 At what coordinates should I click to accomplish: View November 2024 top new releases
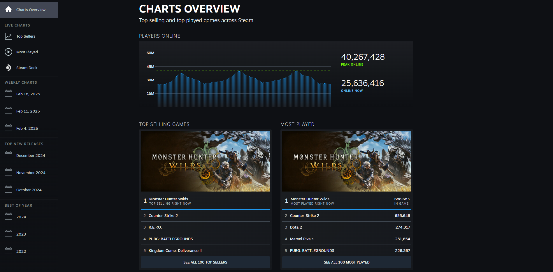29,173
